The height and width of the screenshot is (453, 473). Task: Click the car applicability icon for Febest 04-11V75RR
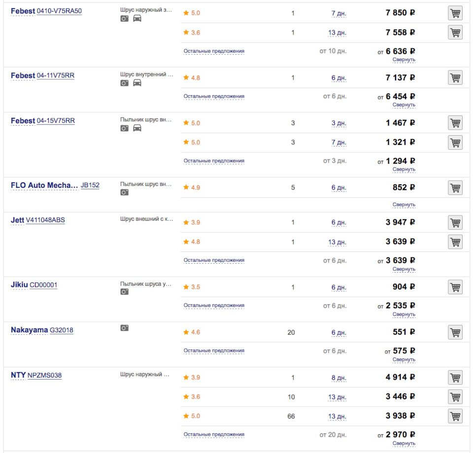[137, 83]
